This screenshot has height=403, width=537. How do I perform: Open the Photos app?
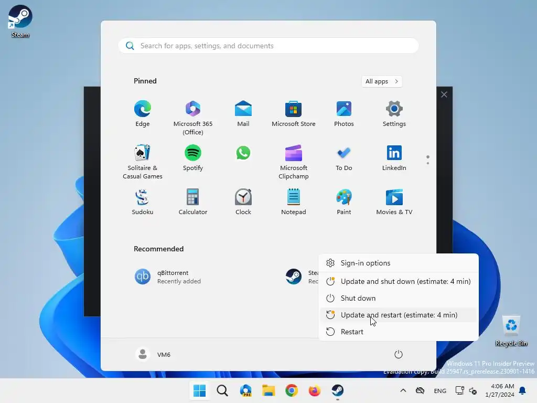[x=344, y=114]
